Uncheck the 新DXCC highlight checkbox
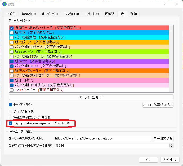The width and height of the screenshot is (183, 166). pos(12,61)
